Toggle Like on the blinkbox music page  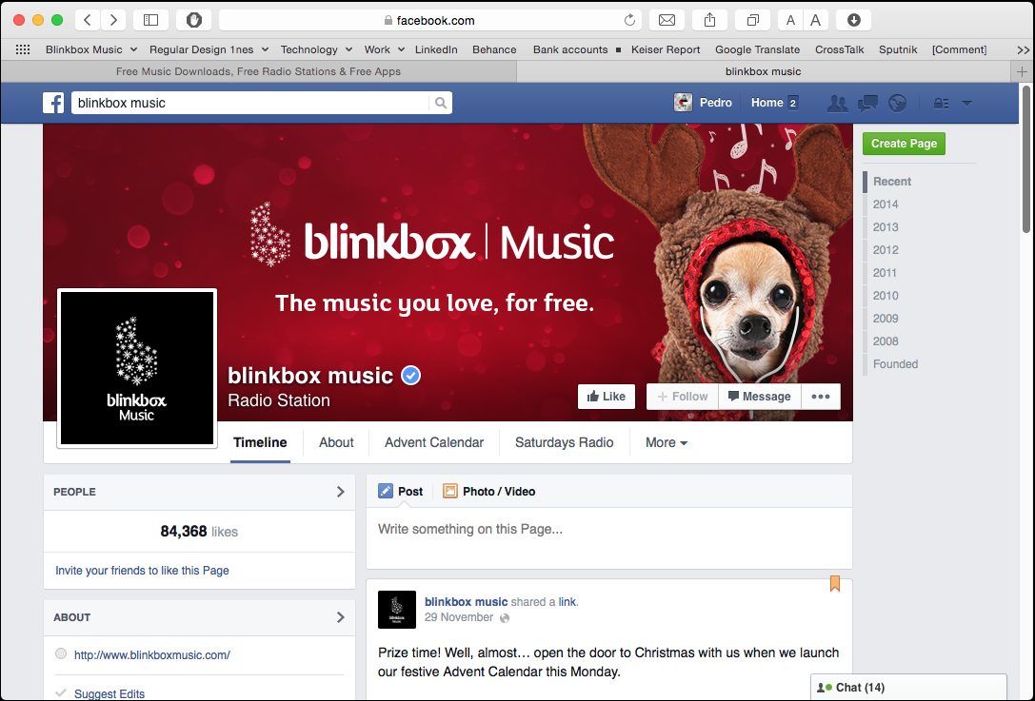pos(607,396)
